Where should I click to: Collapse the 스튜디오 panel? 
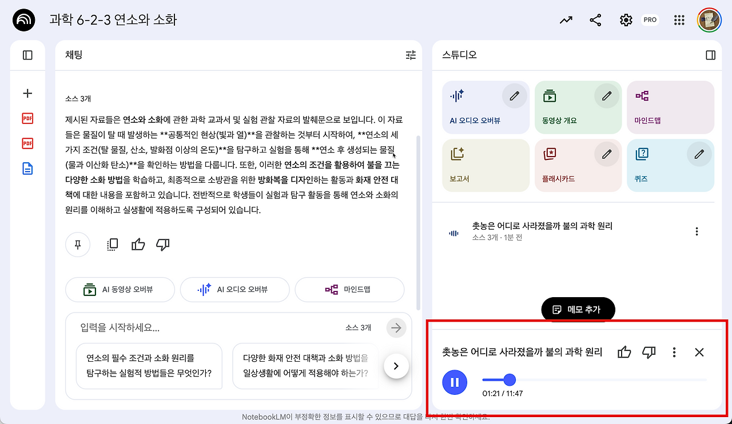(710, 55)
